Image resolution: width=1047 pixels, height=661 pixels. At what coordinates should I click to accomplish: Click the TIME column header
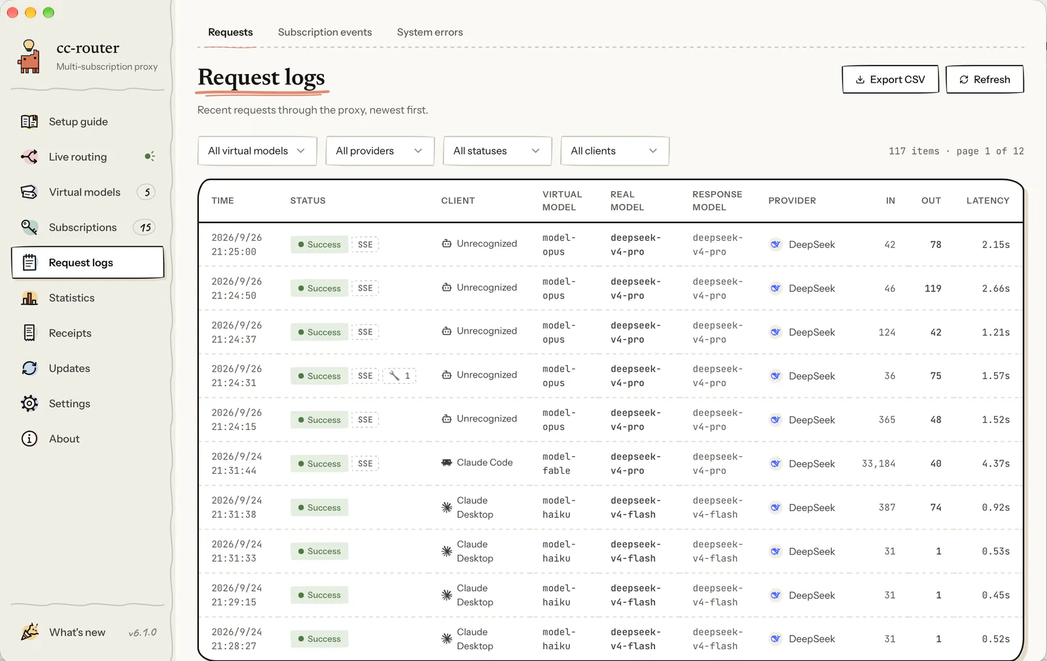[222, 201]
